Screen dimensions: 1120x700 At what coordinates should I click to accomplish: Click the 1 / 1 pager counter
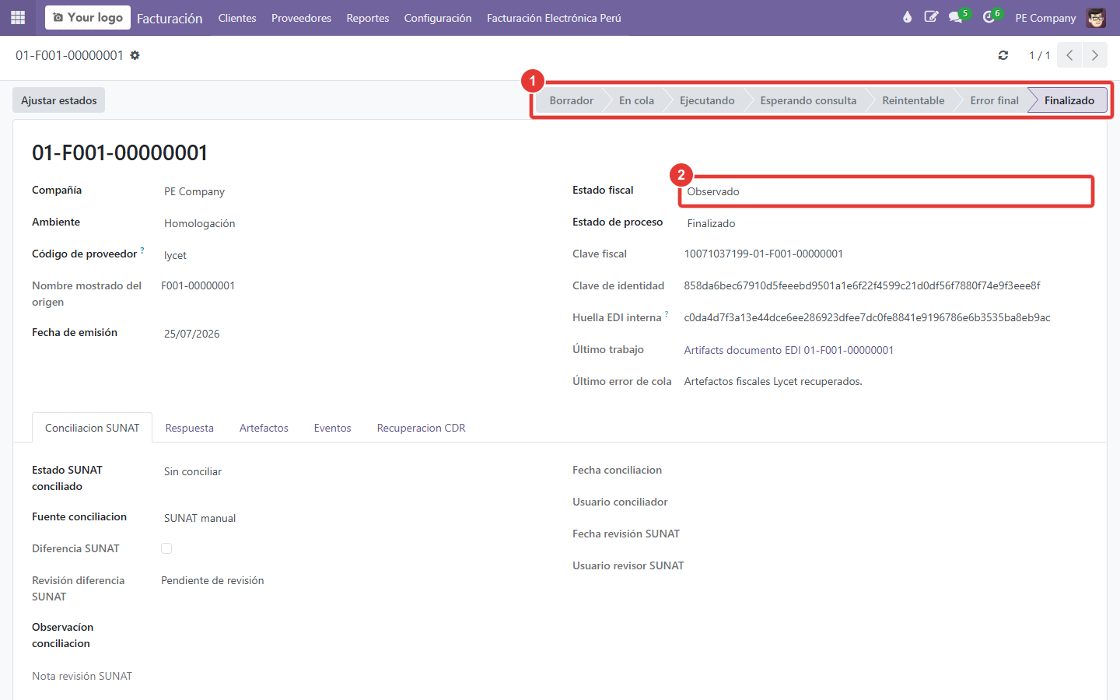(x=1039, y=55)
